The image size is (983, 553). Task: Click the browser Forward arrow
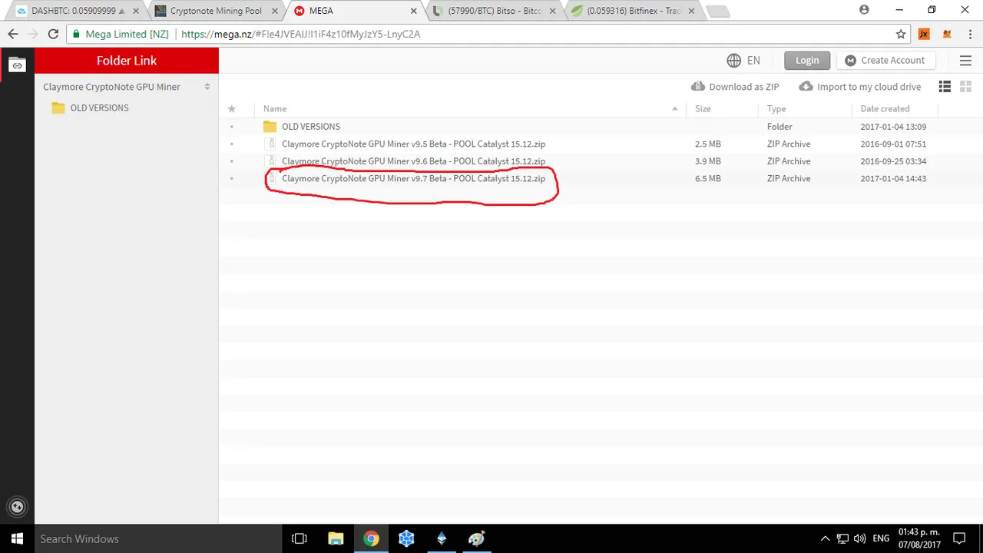tap(32, 34)
